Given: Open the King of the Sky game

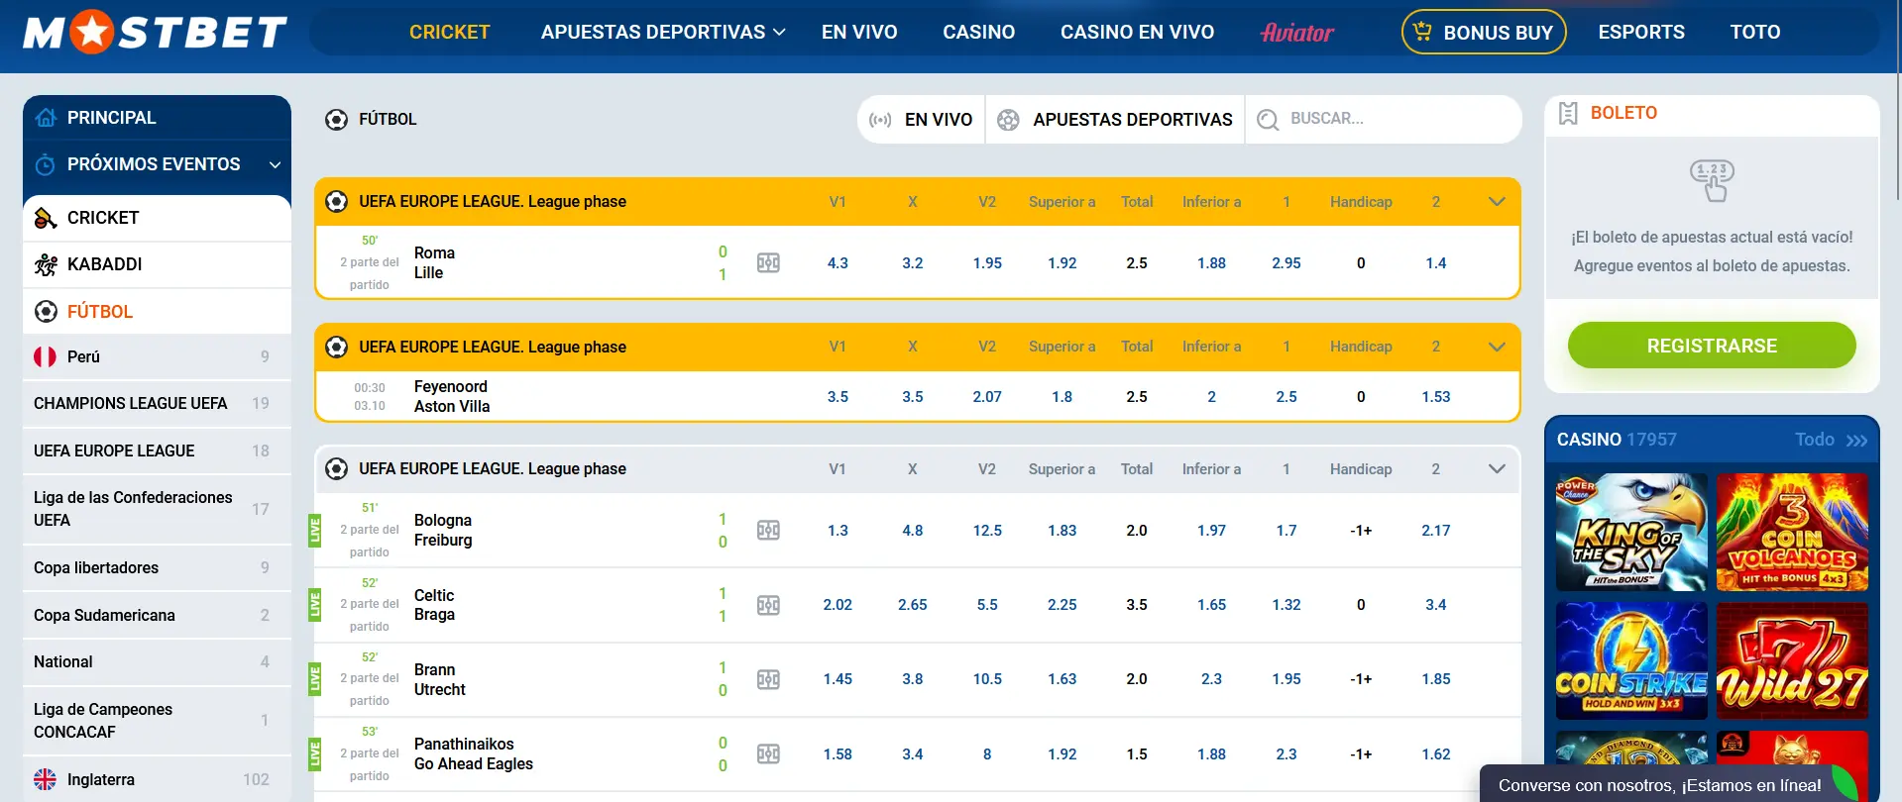Looking at the screenshot, I should click(x=1631, y=532).
